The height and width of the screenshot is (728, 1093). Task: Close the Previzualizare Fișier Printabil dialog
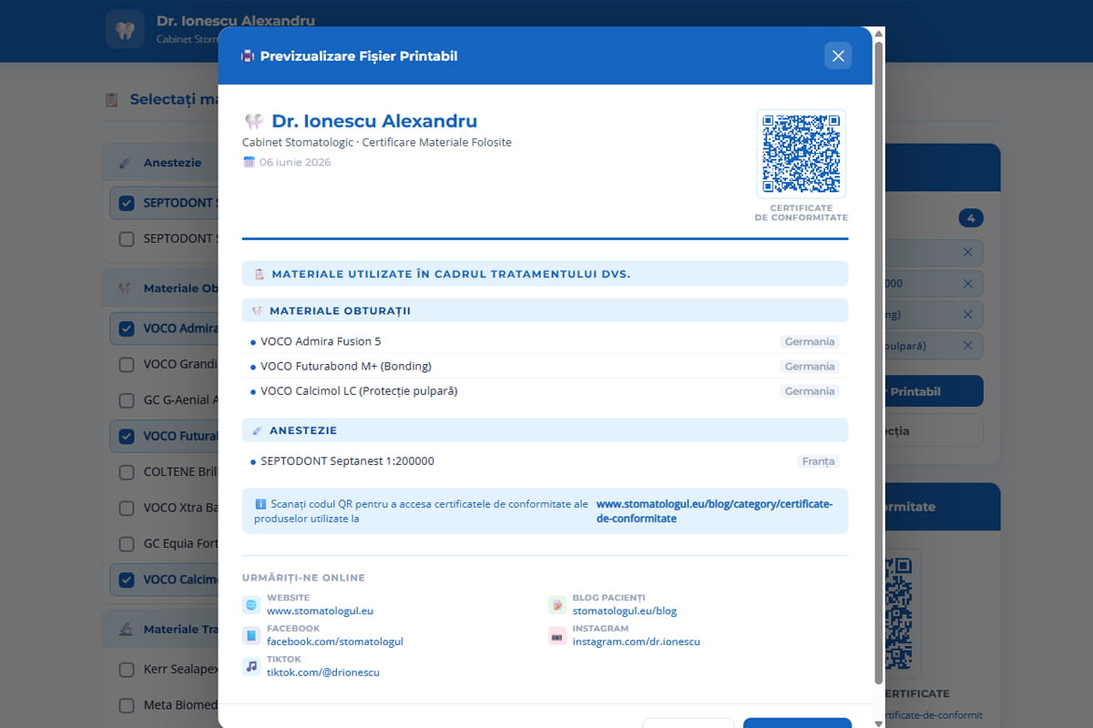coord(838,56)
